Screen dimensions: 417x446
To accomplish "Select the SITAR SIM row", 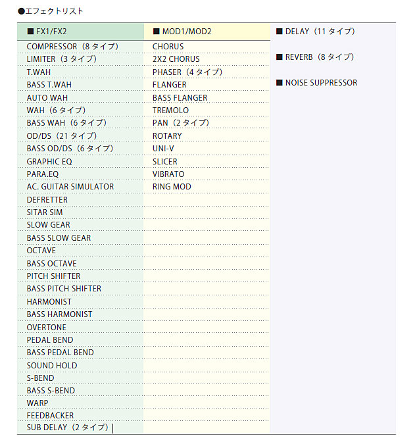I will (x=45, y=212).
